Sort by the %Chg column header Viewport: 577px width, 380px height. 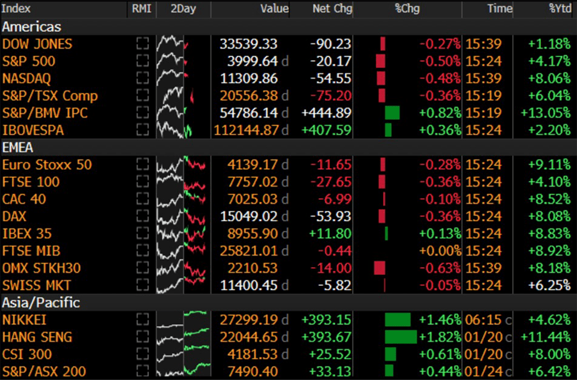tap(407, 8)
